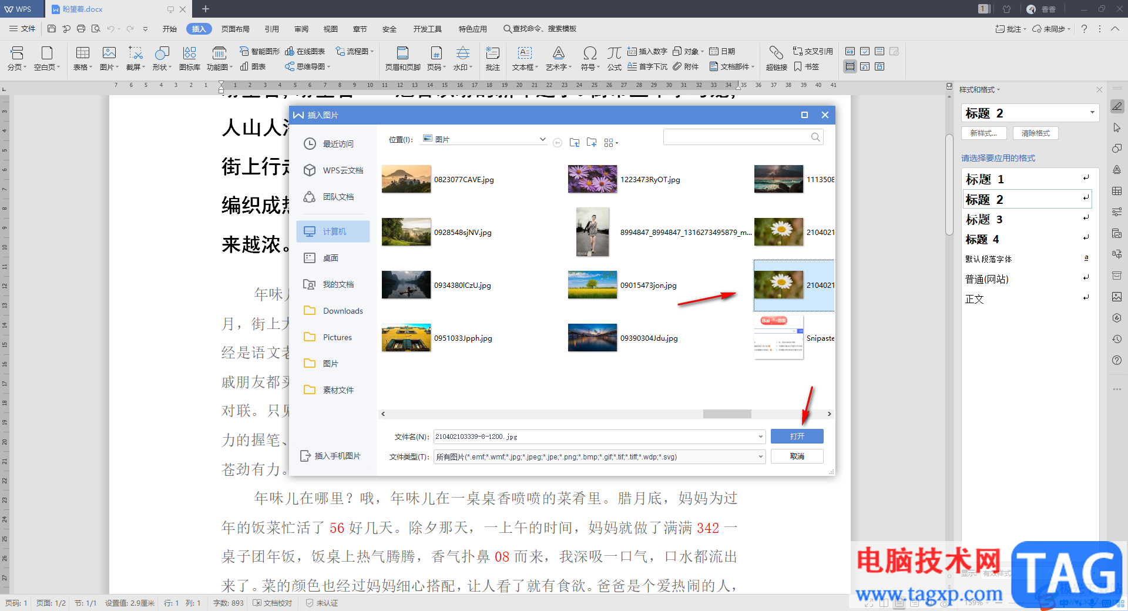
Task: Expand the 文件名 filename dropdown arrow
Action: (760, 437)
